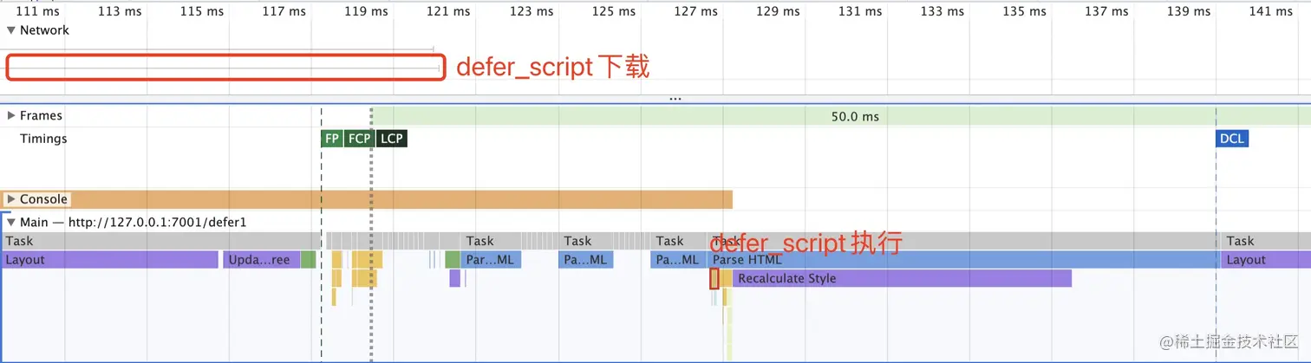Viewport: 1311px width, 363px height.
Task: Click the 135 ms ruler label
Action: coord(1024,11)
